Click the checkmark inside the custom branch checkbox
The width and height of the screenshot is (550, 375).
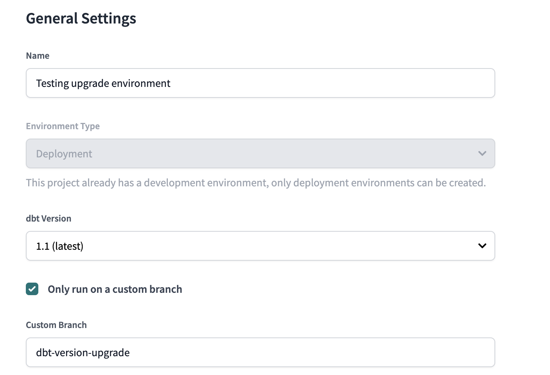coord(32,289)
